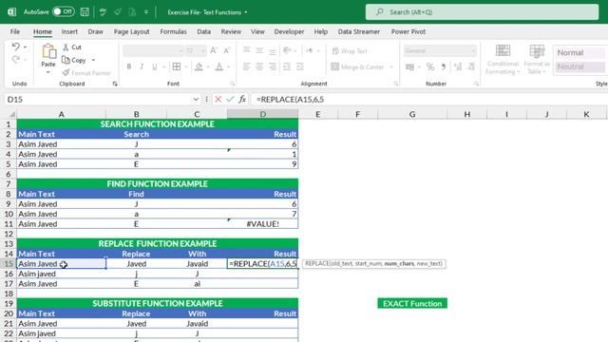Open Format as Table menu
The image size is (608, 342).
pos(537,59)
